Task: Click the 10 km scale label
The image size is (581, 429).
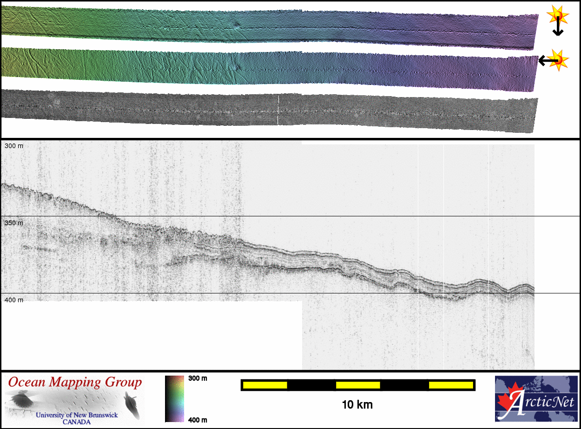Action: click(x=357, y=405)
